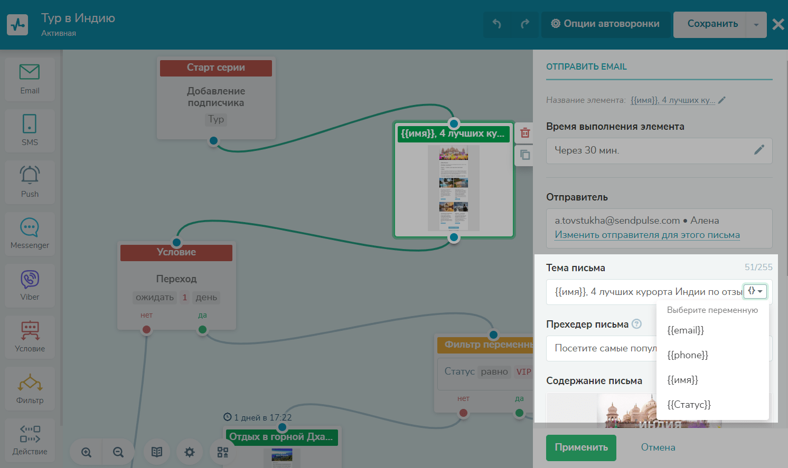Image resolution: width=788 pixels, height=468 pixels.
Task: Click the duplicate element icon
Action: pyautogui.click(x=525, y=155)
